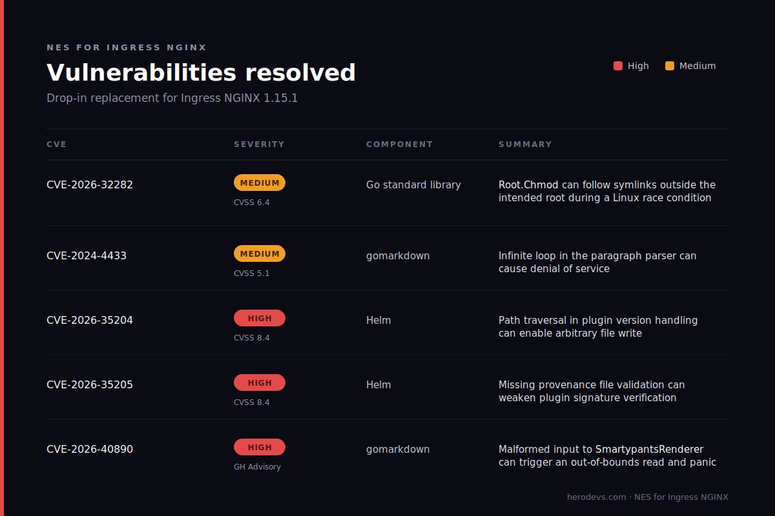This screenshot has height=516, width=775.
Task: Click the Medium legend label
Action: click(697, 66)
